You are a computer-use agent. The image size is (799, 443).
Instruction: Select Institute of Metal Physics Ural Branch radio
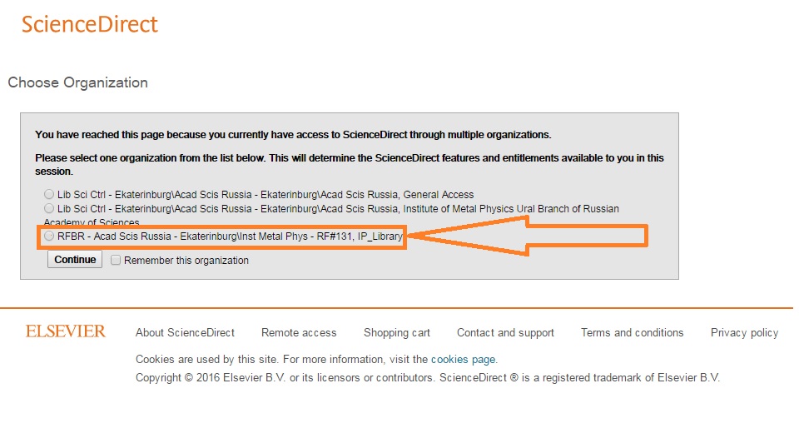coord(49,208)
